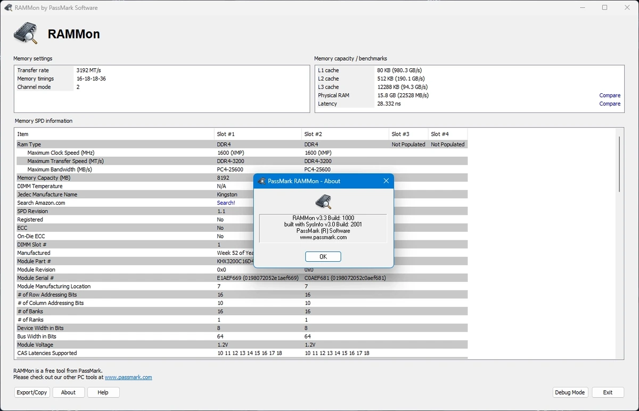
Task: Click the About button at bottom
Action: click(68, 392)
